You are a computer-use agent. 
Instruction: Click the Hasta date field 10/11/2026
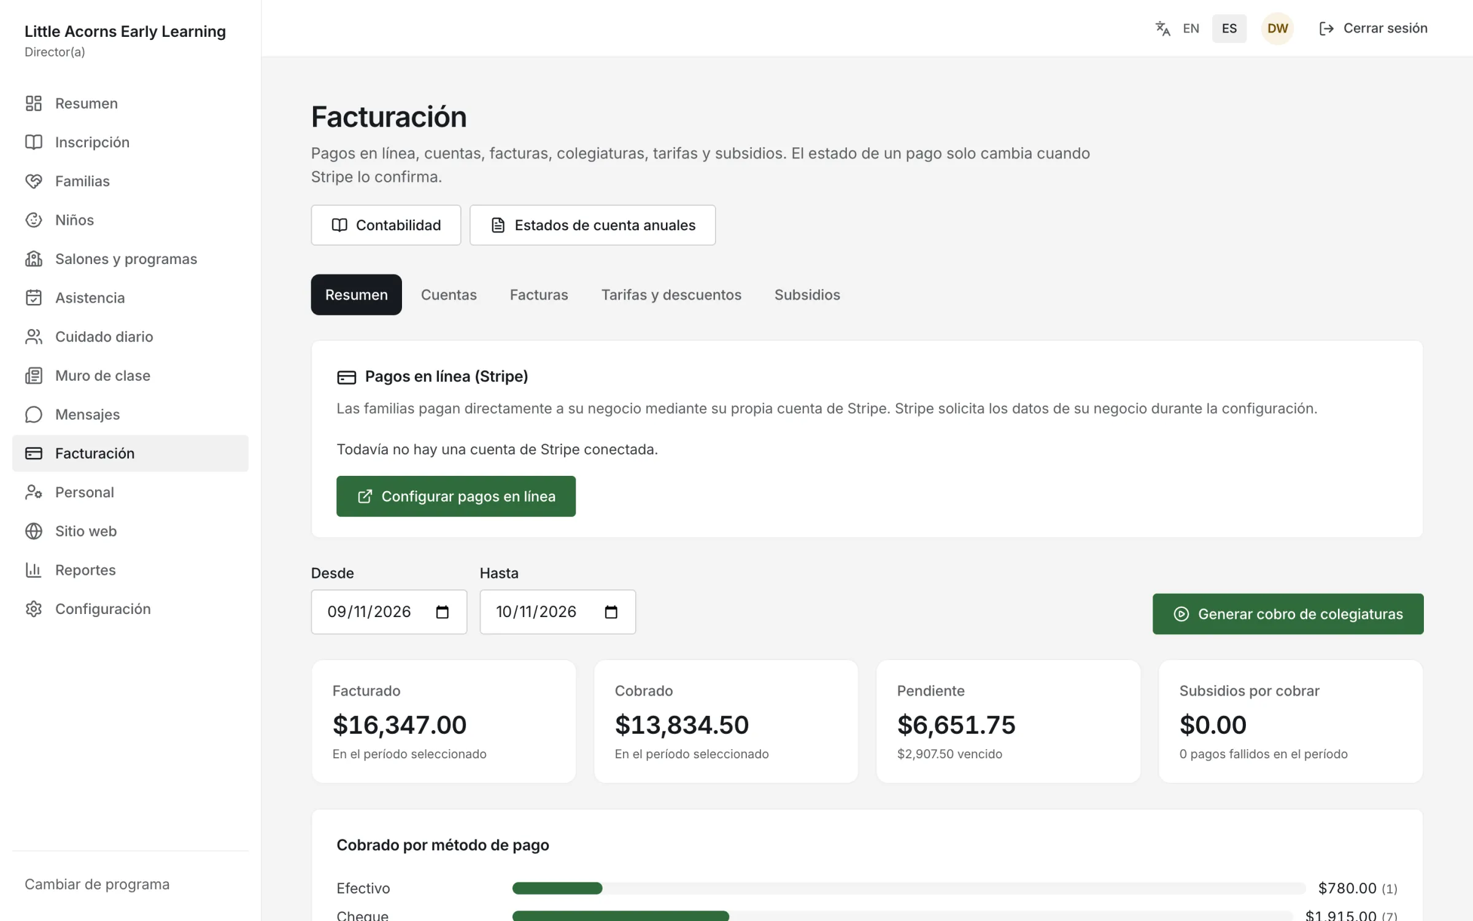(557, 612)
